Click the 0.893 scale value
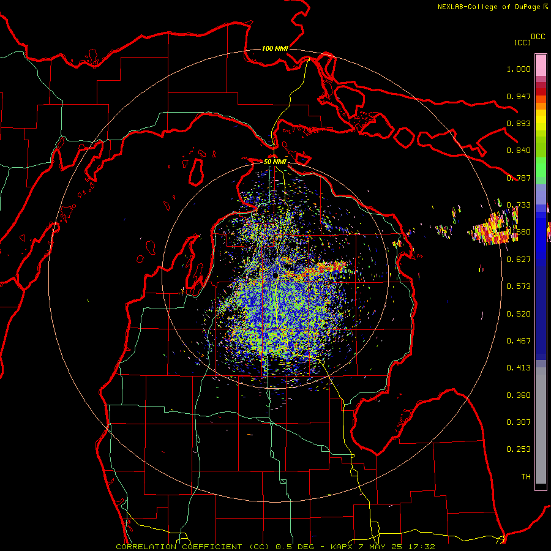551x551 pixels. pyautogui.click(x=519, y=123)
